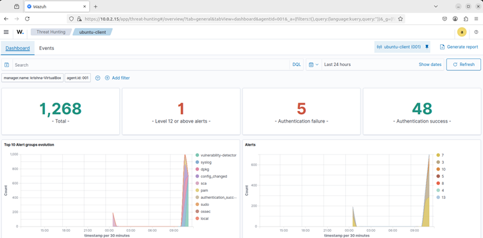Open browser tab list dropdown
483x238 pixels.
pos(436,6)
